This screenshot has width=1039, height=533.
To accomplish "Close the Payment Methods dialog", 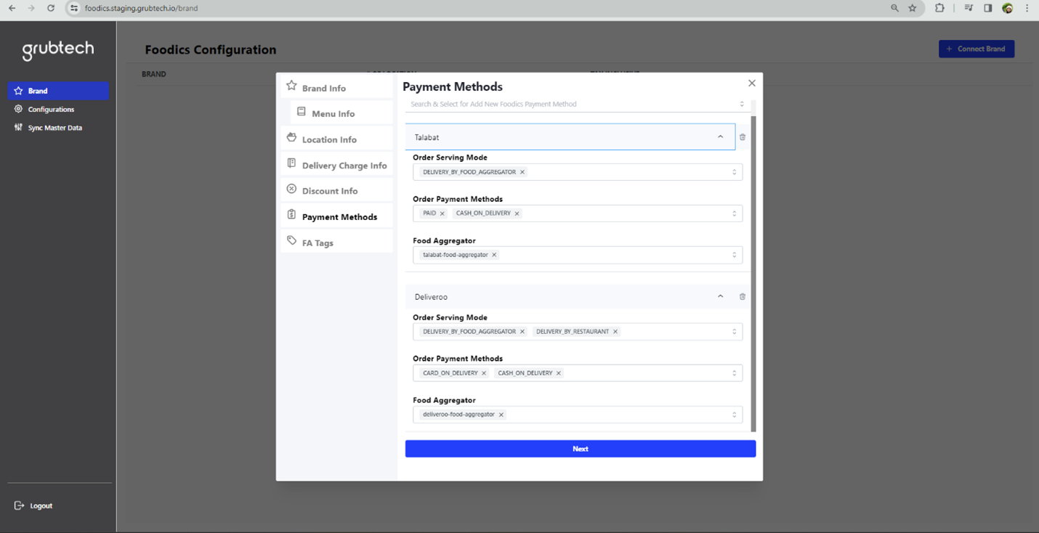I will click(751, 84).
